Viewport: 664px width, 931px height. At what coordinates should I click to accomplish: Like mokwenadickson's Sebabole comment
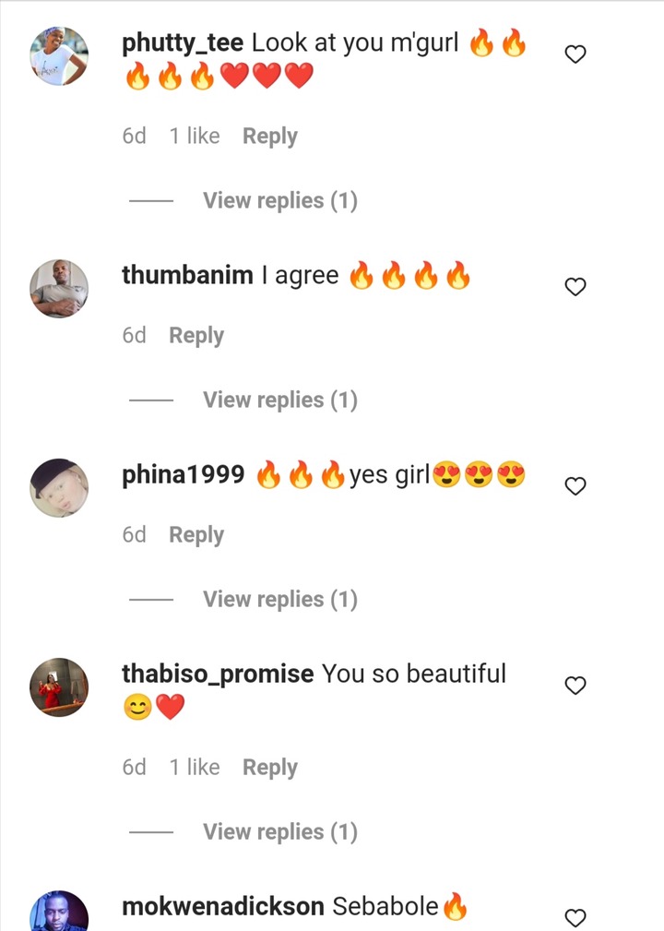pos(575,917)
